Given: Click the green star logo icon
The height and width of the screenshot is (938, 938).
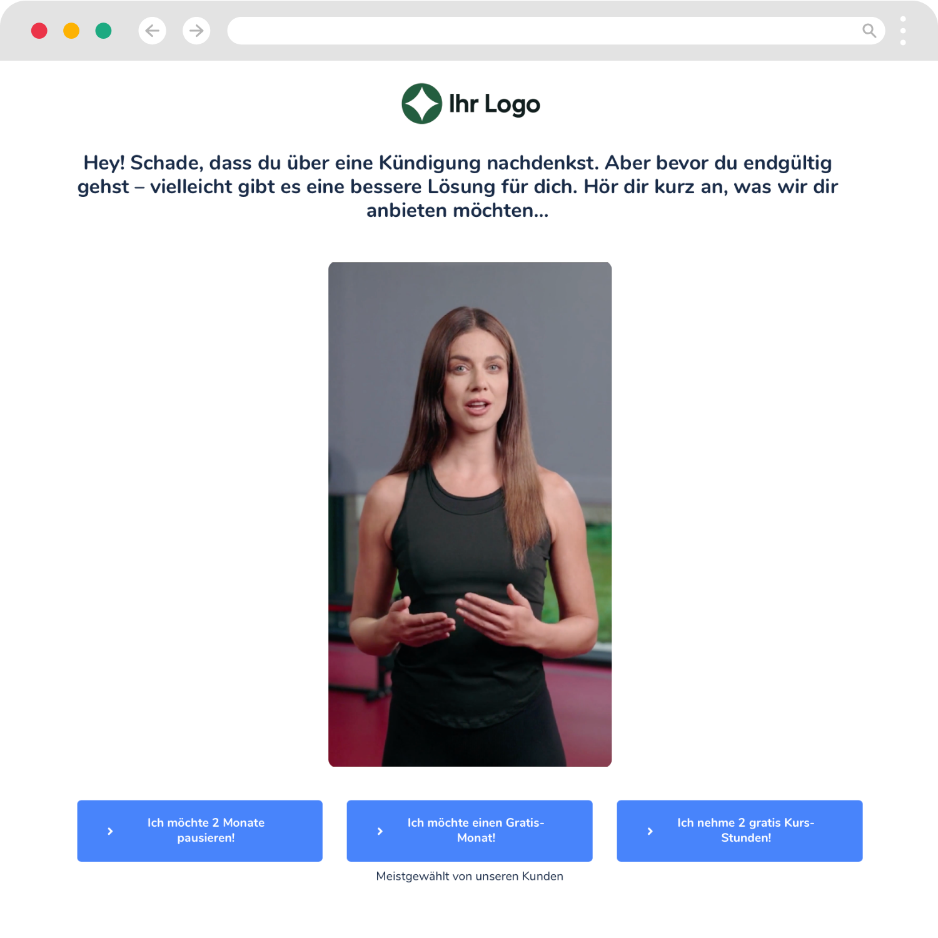Looking at the screenshot, I should coord(421,104).
